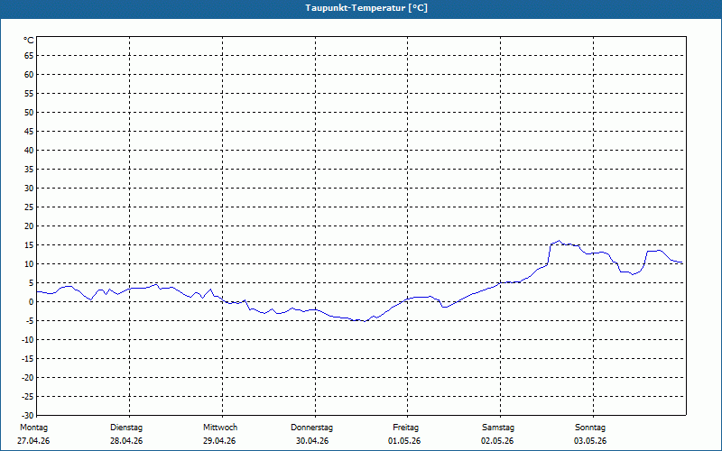Image resolution: width=722 pixels, height=451 pixels.
Task: Select the Mittwoch 29.04.26 date label
Action: [219, 434]
